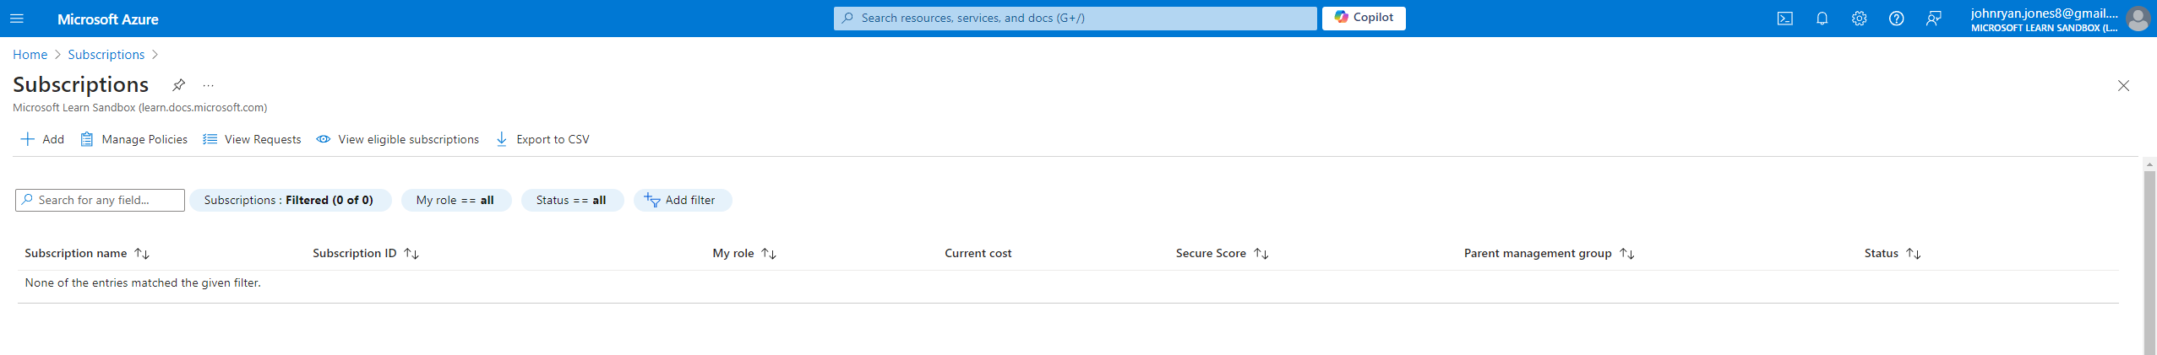Sort by My role column
The image size is (2157, 355).
744,253
